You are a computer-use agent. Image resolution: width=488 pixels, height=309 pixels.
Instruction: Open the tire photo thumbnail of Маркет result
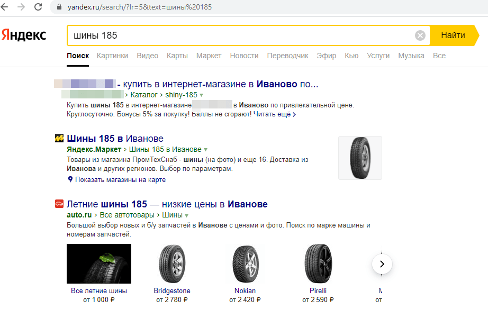coord(360,158)
